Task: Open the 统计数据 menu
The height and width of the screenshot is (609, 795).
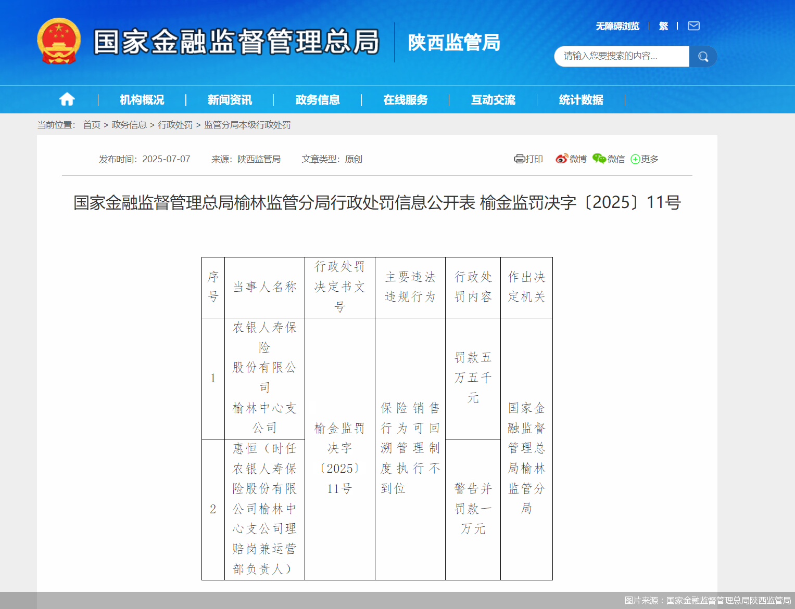Action: click(x=581, y=100)
